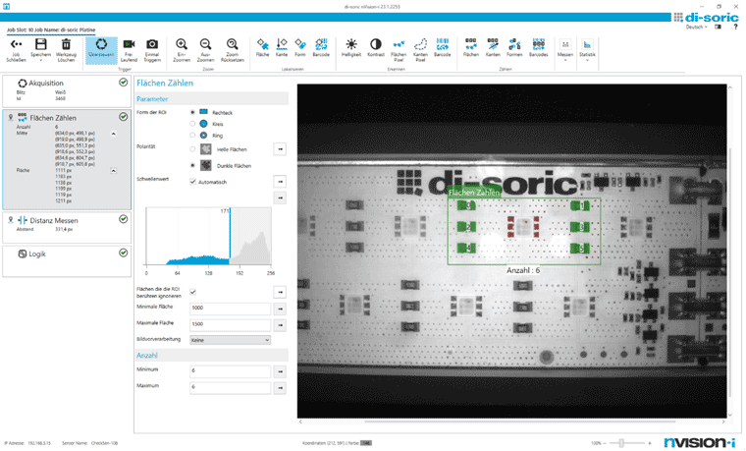The height and width of the screenshot is (451, 746).
Task: Open the Barcode localization tool
Action: point(321,48)
